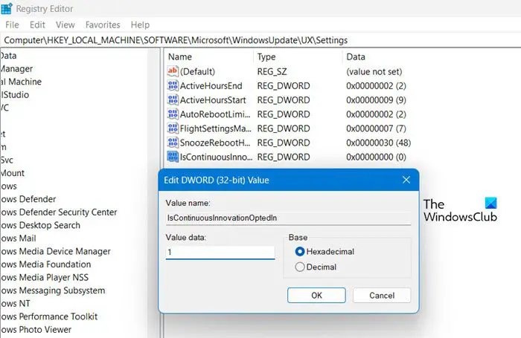
Task: Choose the Decimal base option
Action: [x=300, y=267]
